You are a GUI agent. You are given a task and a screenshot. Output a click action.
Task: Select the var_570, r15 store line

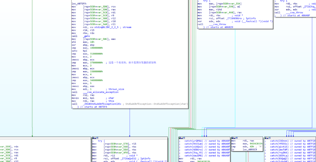(x=114, y=144)
